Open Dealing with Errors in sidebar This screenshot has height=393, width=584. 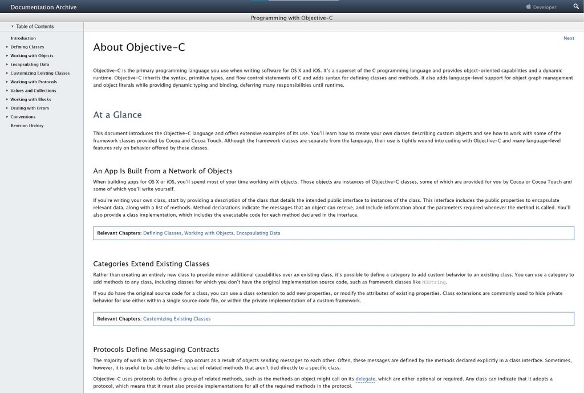30,108
